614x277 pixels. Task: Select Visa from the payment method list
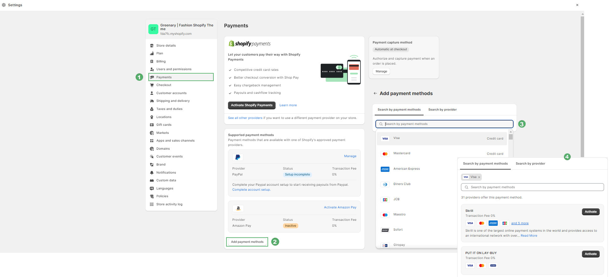[x=442, y=138]
